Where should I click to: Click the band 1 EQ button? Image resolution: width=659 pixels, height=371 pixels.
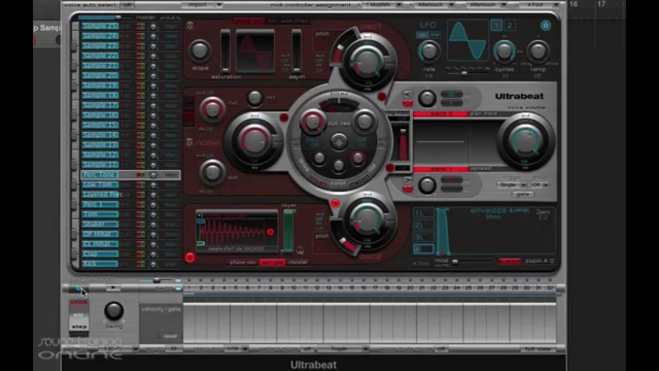441,168
